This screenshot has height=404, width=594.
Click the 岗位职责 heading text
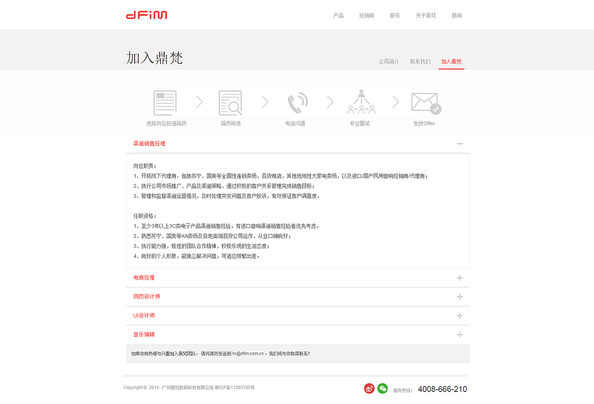point(145,166)
